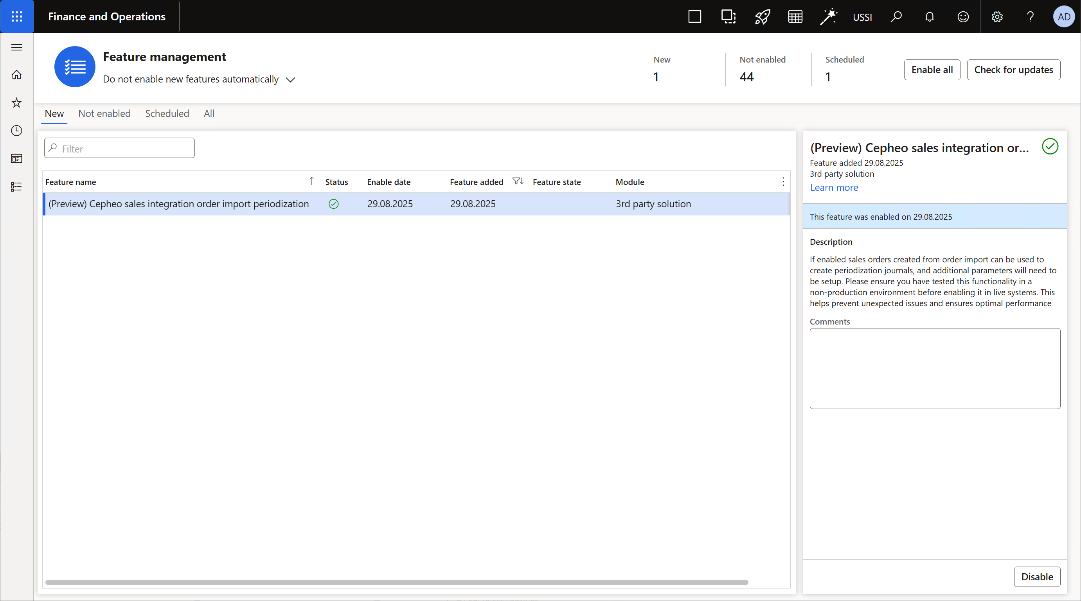
Task: Open the Learn more link
Action: [x=834, y=187]
